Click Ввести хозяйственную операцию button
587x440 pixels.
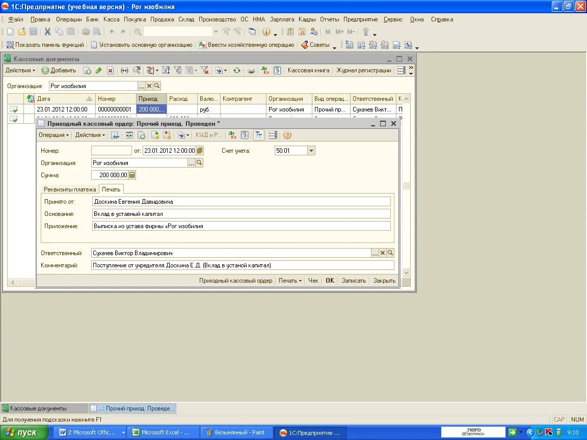click(247, 45)
